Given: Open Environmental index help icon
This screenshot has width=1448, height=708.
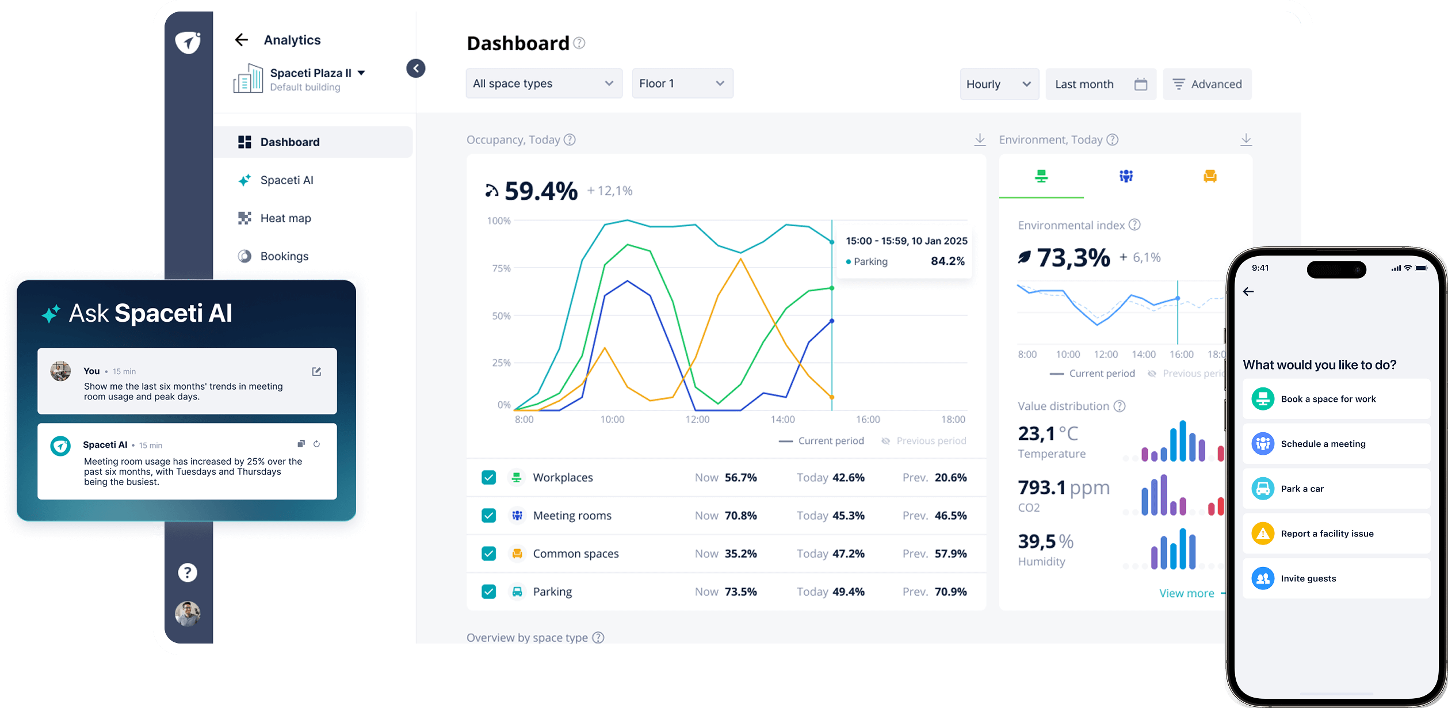Looking at the screenshot, I should [1134, 225].
